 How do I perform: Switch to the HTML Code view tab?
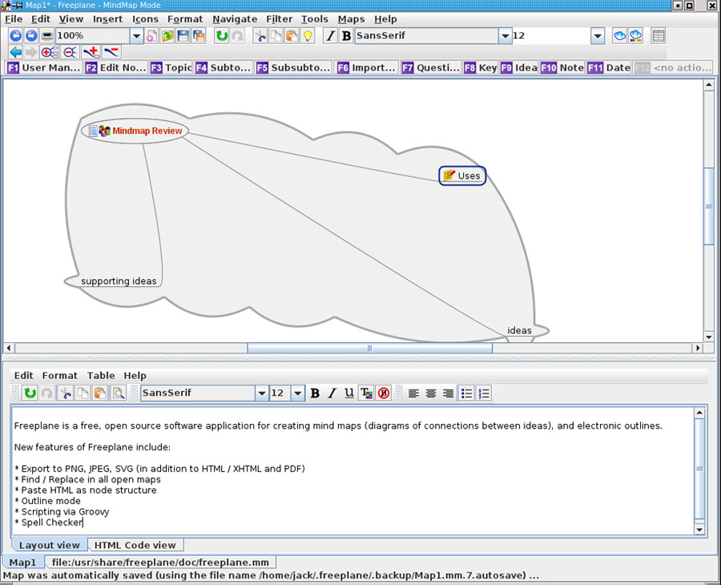[135, 545]
